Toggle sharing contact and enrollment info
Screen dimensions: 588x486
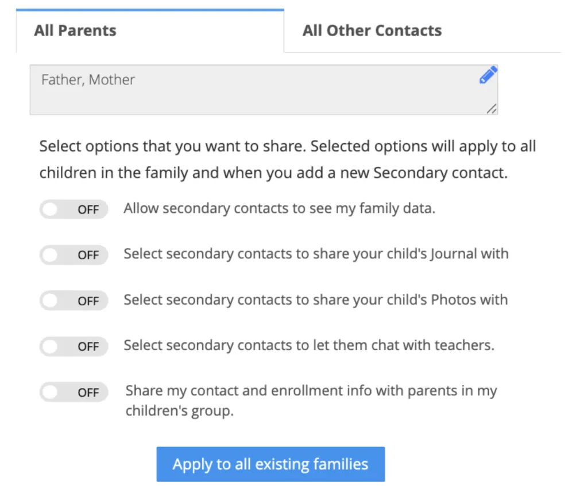click(x=73, y=392)
